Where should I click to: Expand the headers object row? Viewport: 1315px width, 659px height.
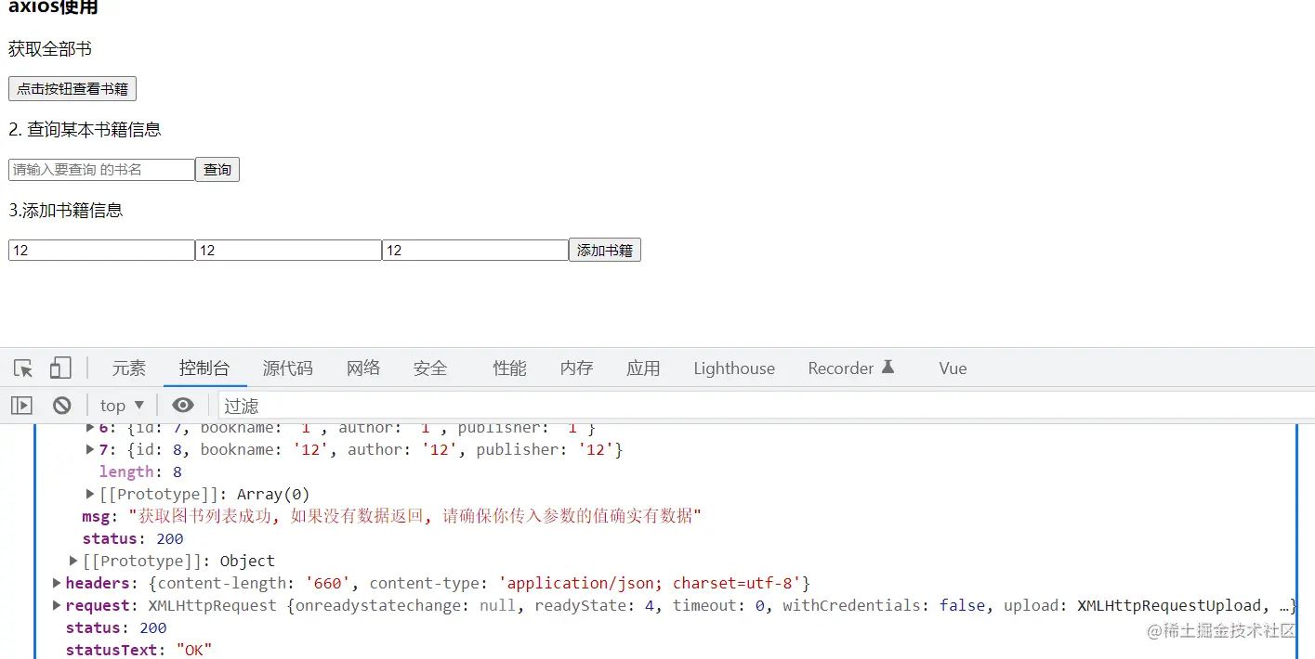57,583
